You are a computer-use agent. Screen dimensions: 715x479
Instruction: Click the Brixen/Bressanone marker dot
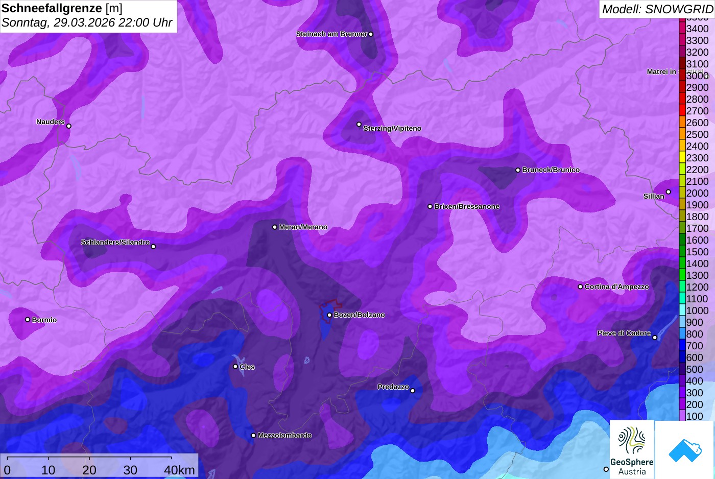[430, 207]
